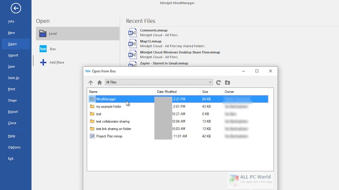Viewport: 339px width, 190px height.
Task: Select the Local folder place
Action: (x=78, y=33)
